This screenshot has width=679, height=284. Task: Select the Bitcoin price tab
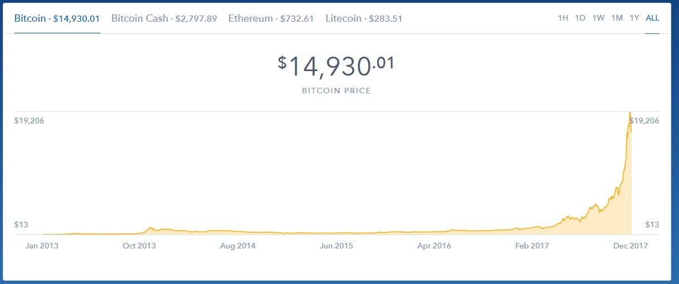click(57, 18)
